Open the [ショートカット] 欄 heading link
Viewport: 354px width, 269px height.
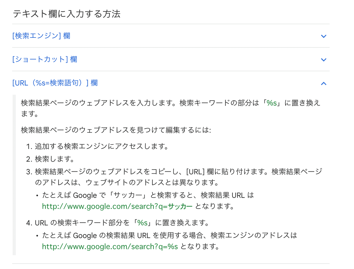point(45,59)
